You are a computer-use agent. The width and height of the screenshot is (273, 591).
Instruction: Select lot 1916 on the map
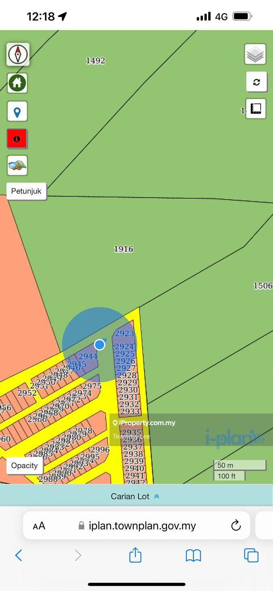click(124, 249)
